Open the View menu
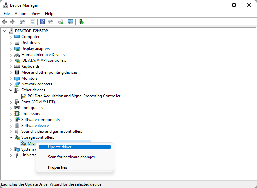 coord(36,14)
